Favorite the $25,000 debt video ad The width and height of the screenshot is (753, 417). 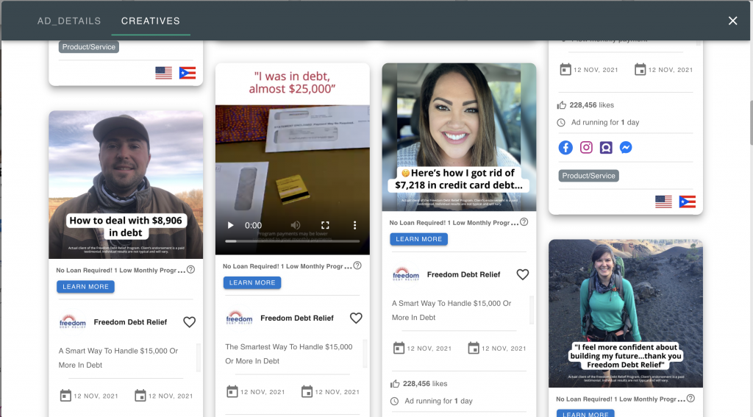tap(356, 318)
